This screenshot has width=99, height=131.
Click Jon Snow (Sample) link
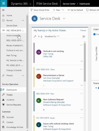pos(51,78)
